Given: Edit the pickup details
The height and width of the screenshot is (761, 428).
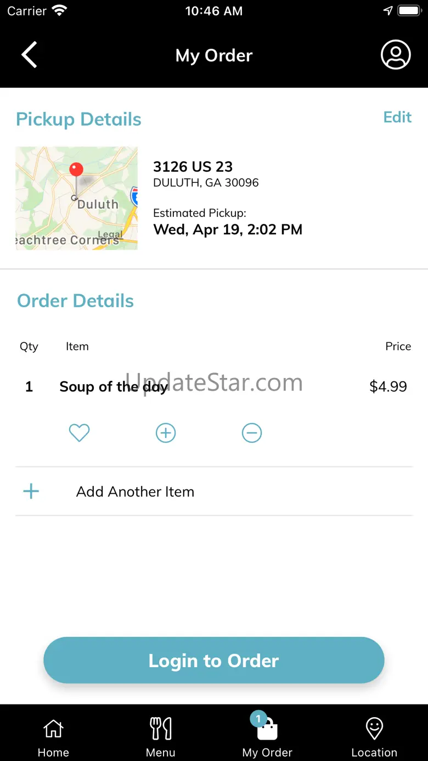Looking at the screenshot, I should coord(397,117).
